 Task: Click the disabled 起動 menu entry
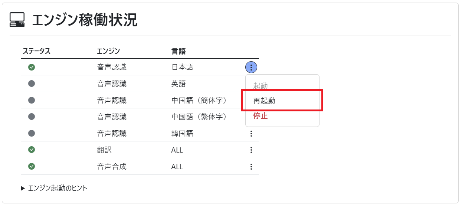(261, 86)
